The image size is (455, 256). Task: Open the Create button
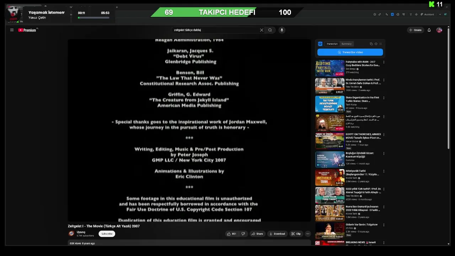pyautogui.click(x=415, y=30)
